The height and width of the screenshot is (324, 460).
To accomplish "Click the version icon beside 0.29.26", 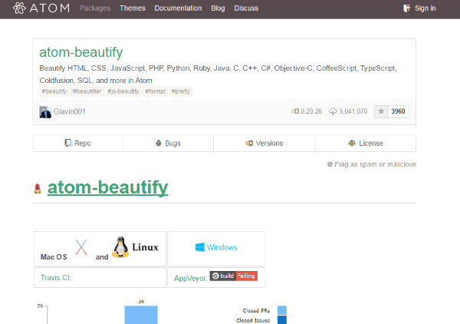I will coord(295,111).
